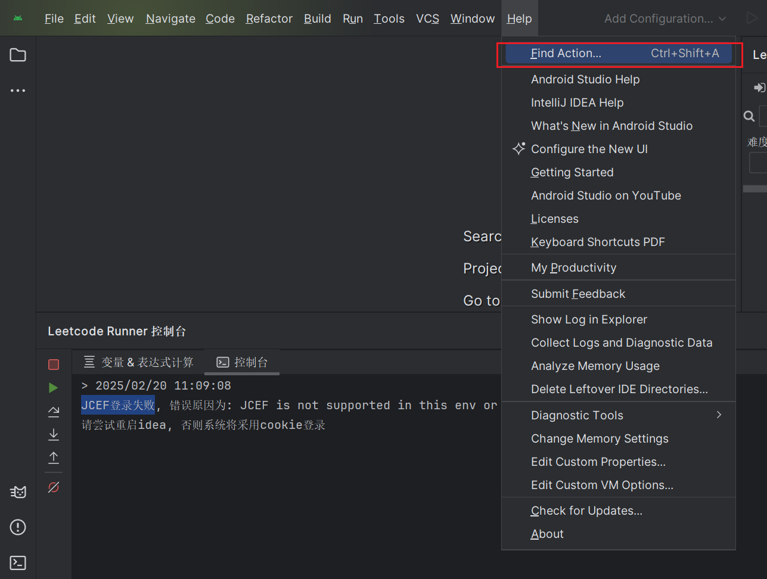The height and width of the screenshot is (579, 767).
Task: Expand the Add Configuration dropdown
Action: [665, 18]
